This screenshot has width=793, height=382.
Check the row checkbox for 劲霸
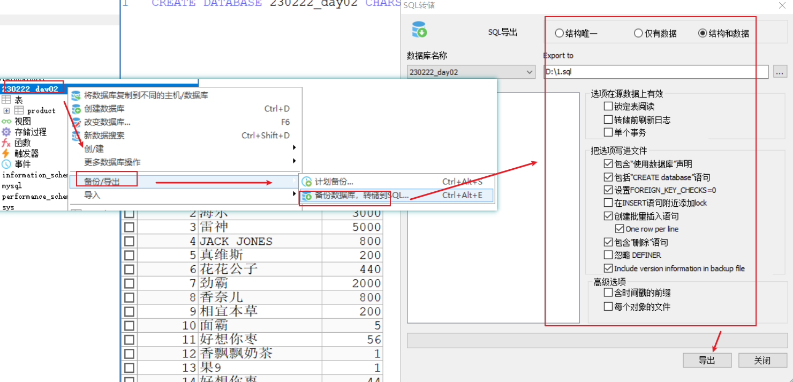[129, 283]
